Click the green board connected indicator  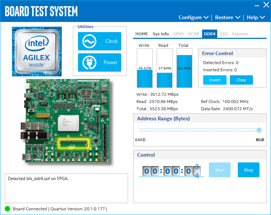point(7,209)
